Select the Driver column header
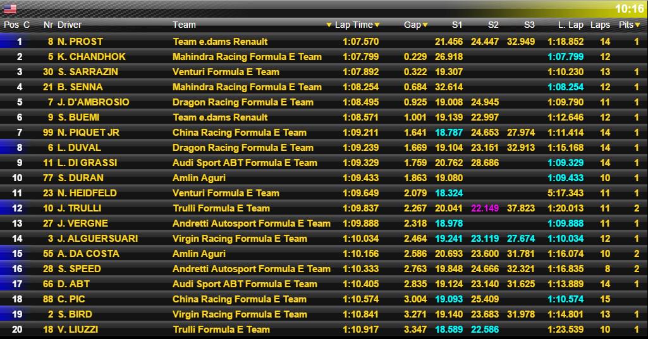The image size is (648, 339). [70, 25]
